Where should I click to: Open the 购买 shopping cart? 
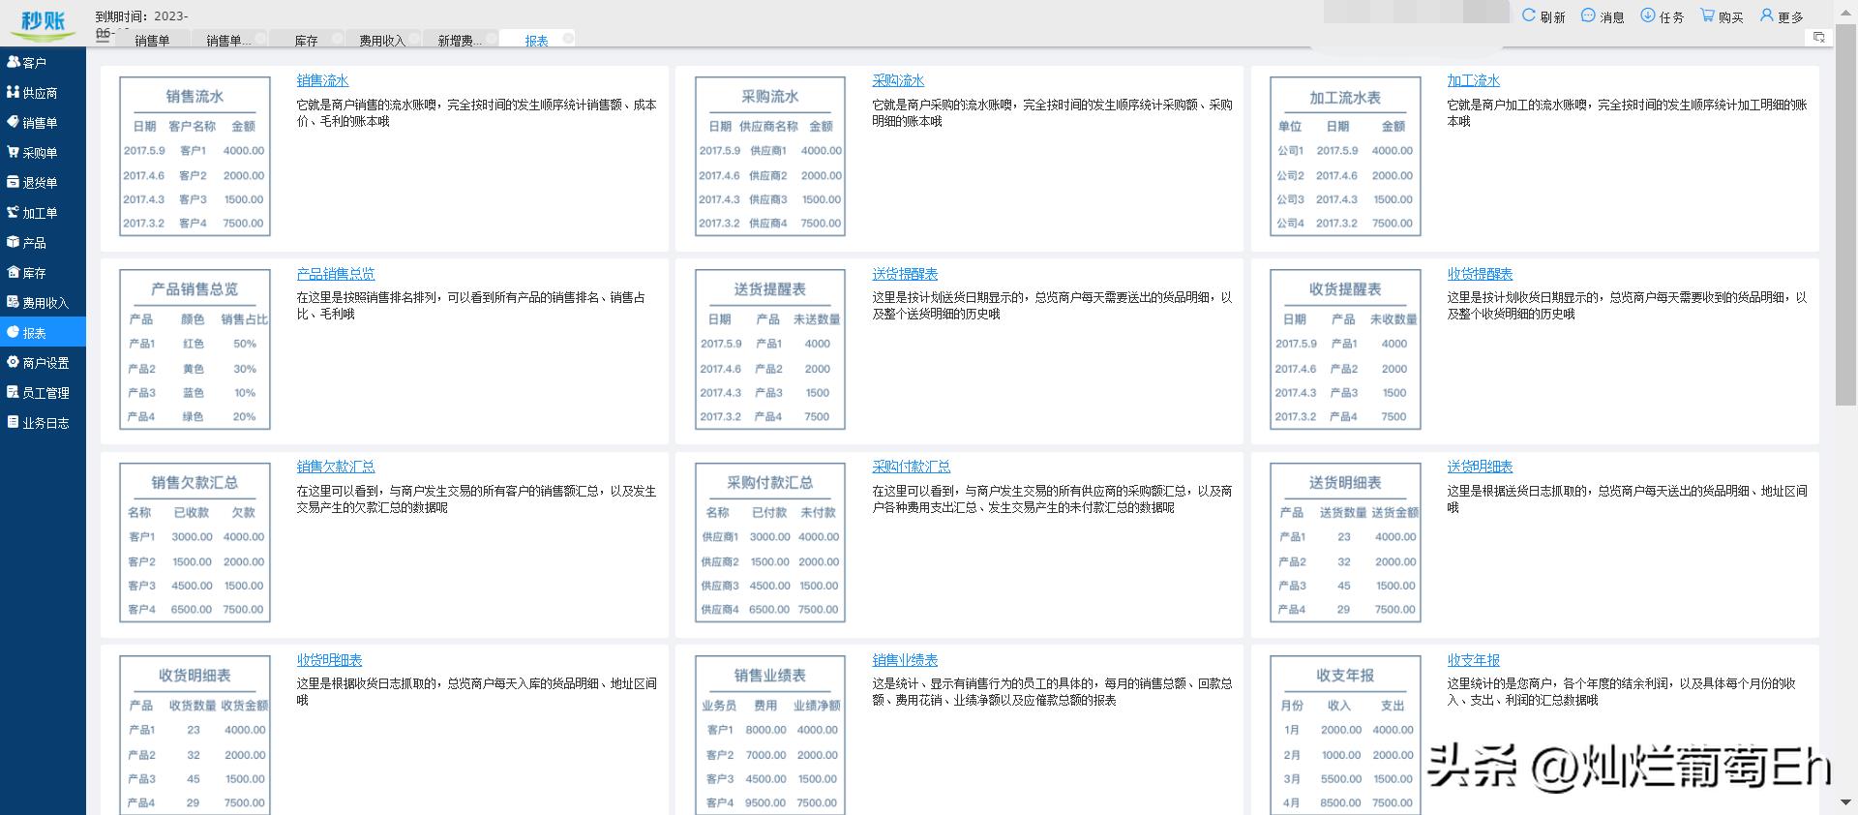pyautogui.click(x=1722, y=16)
